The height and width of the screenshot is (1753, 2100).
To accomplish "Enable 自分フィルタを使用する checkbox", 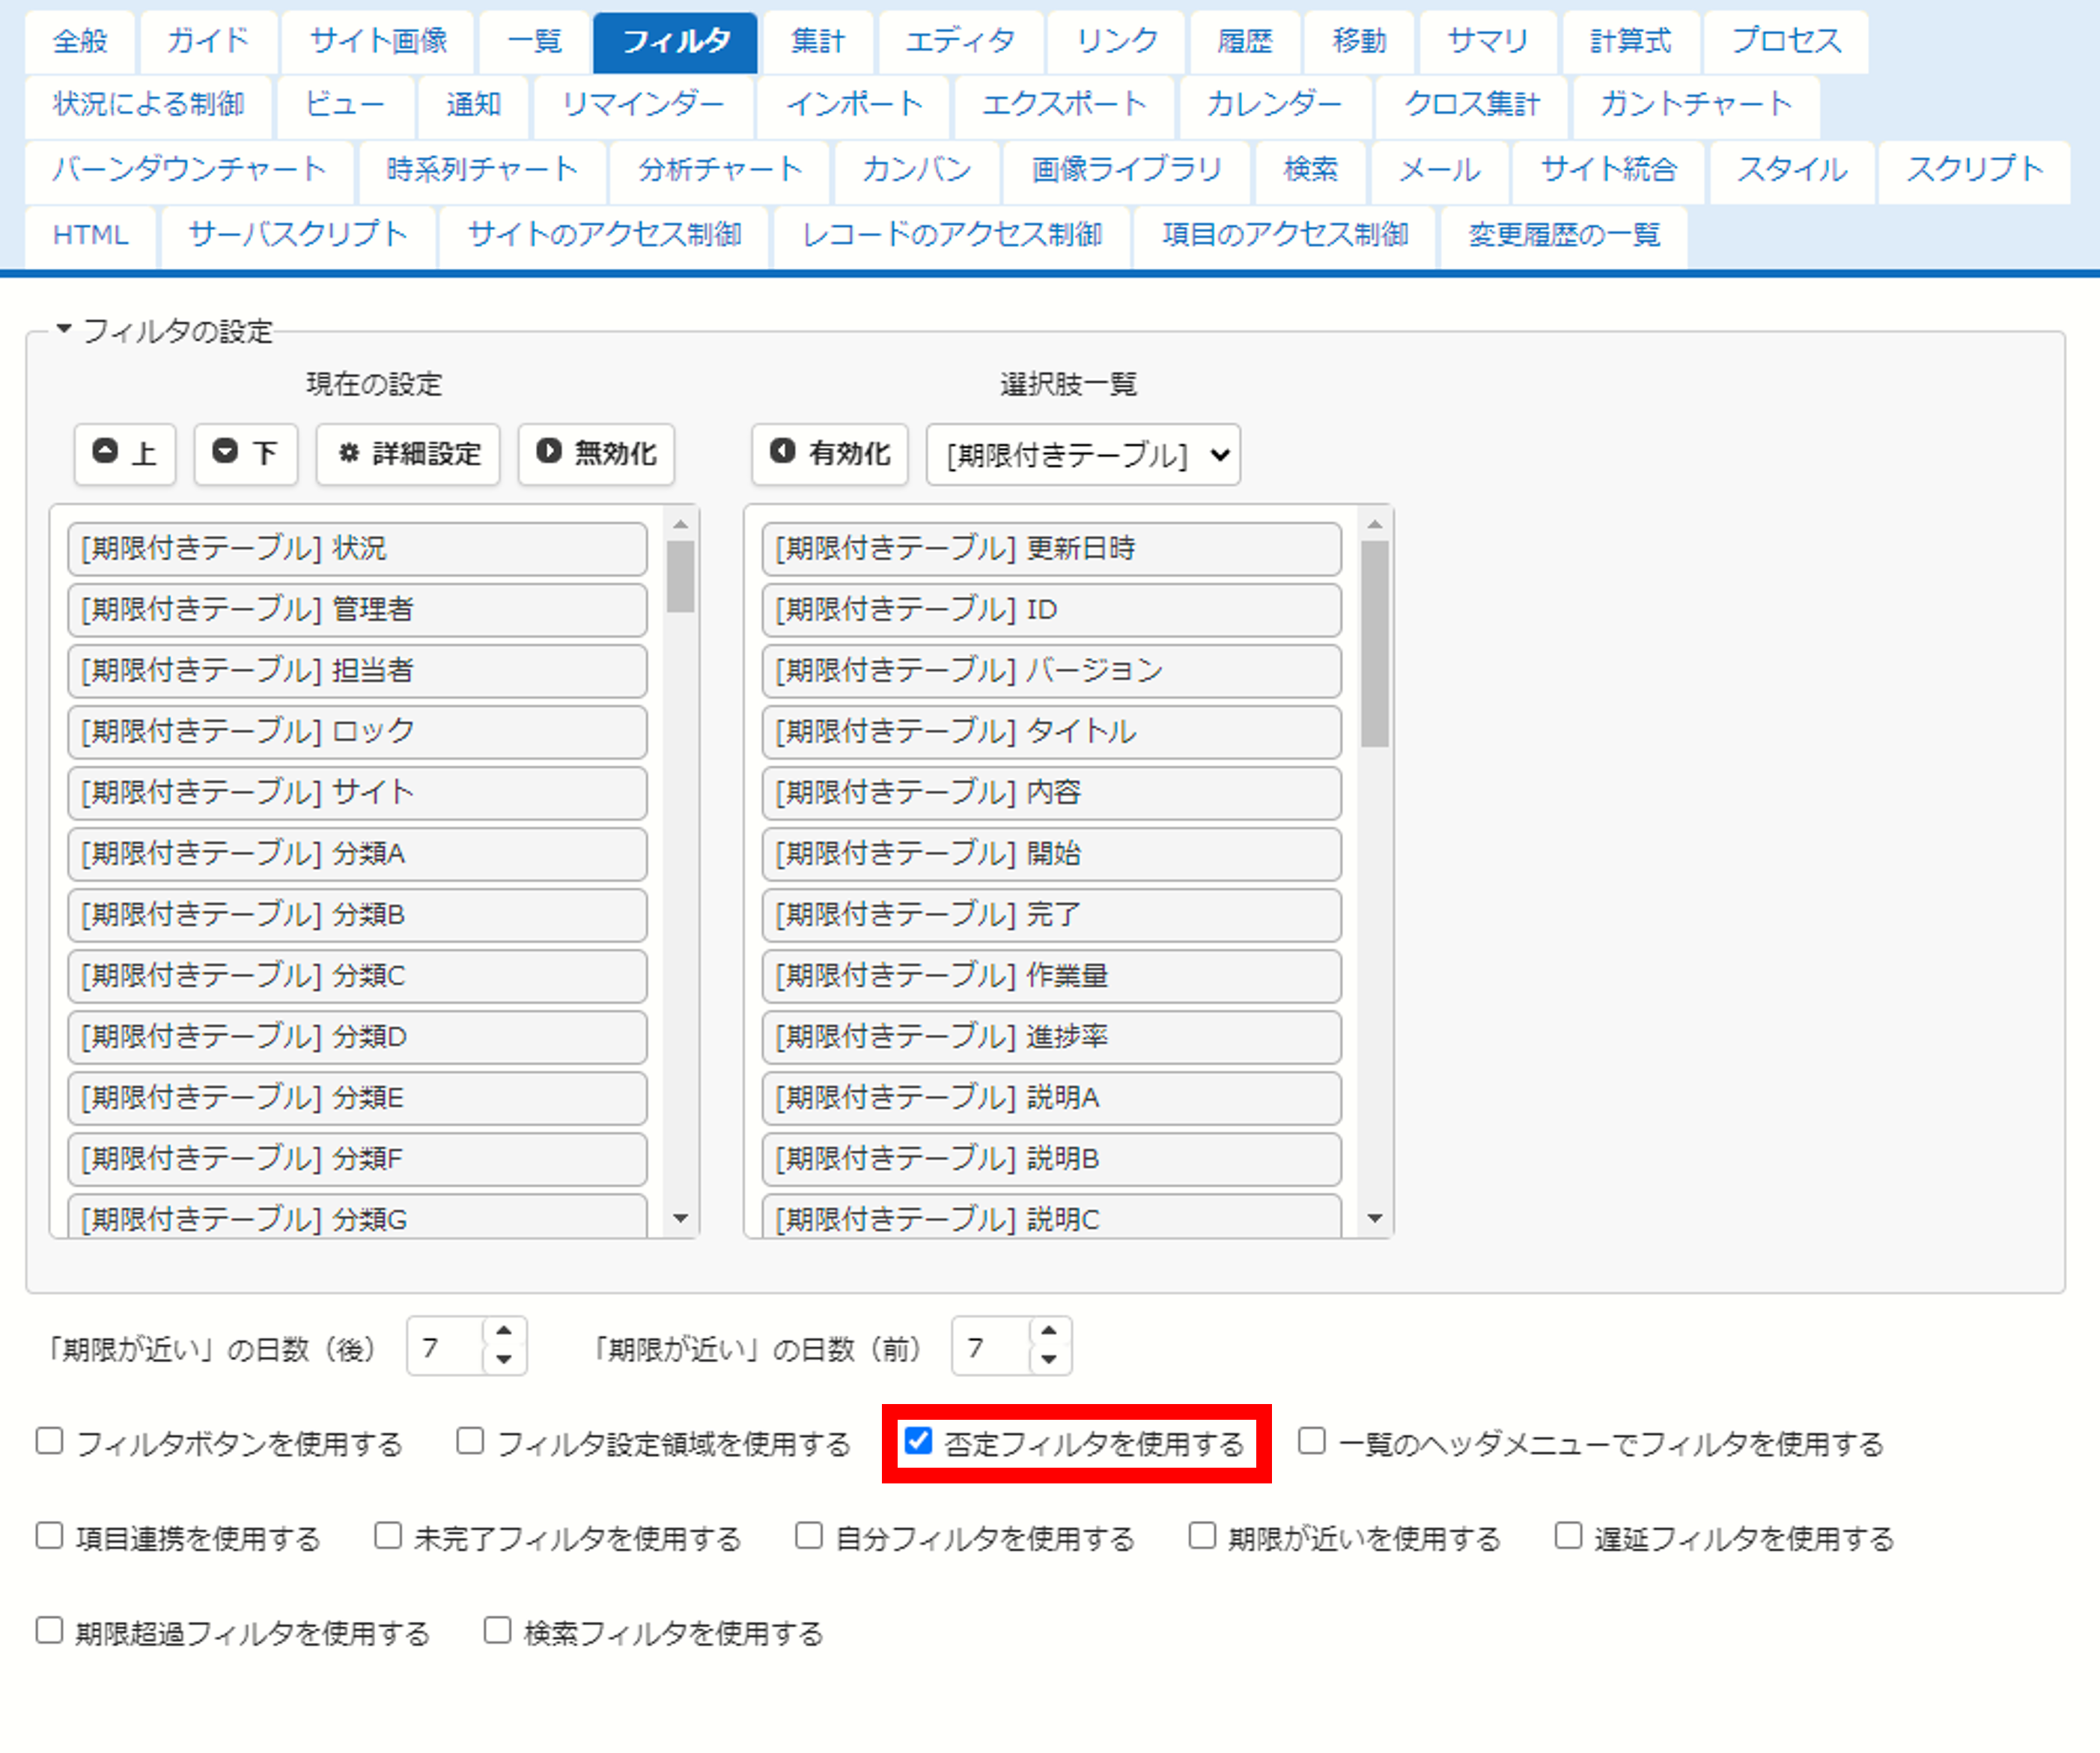I will pyautogui.click(x=809, y=1536).
